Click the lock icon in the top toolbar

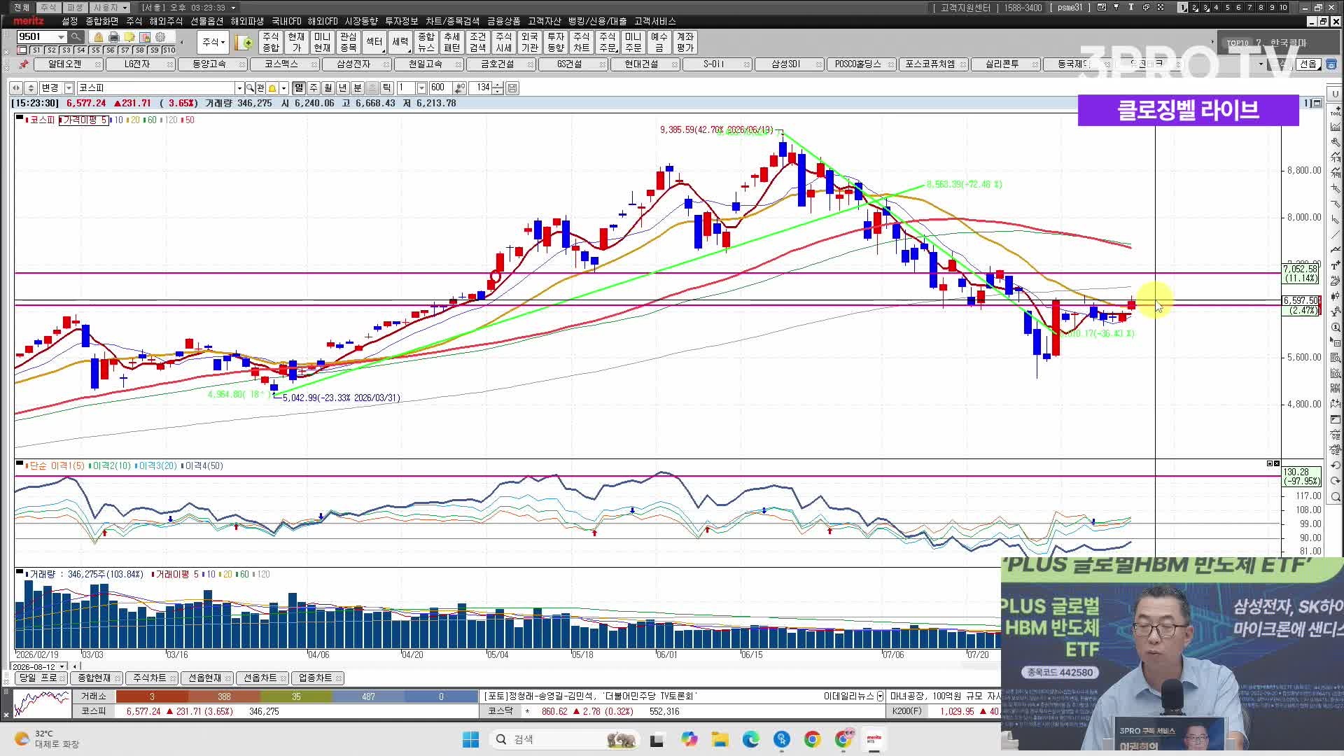coord(98,37)
